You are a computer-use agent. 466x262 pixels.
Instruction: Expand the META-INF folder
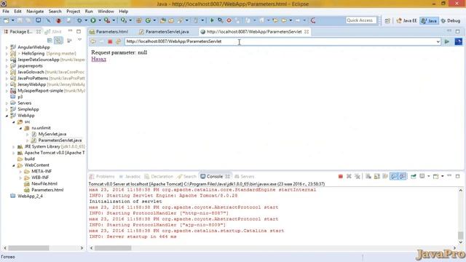20,172
